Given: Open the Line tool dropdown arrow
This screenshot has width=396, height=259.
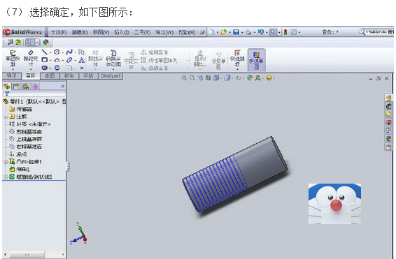Looking at the screenshot, I should point(50,52).
